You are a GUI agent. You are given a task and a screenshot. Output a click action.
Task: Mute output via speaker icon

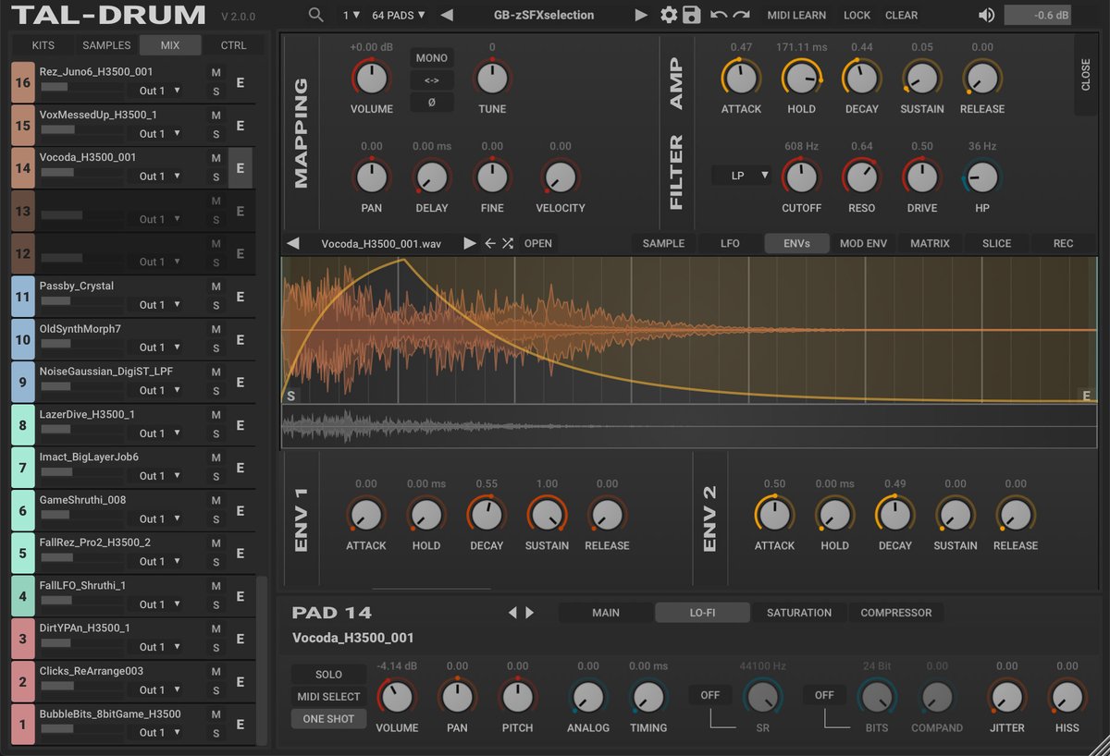click(x=987, y=15)
